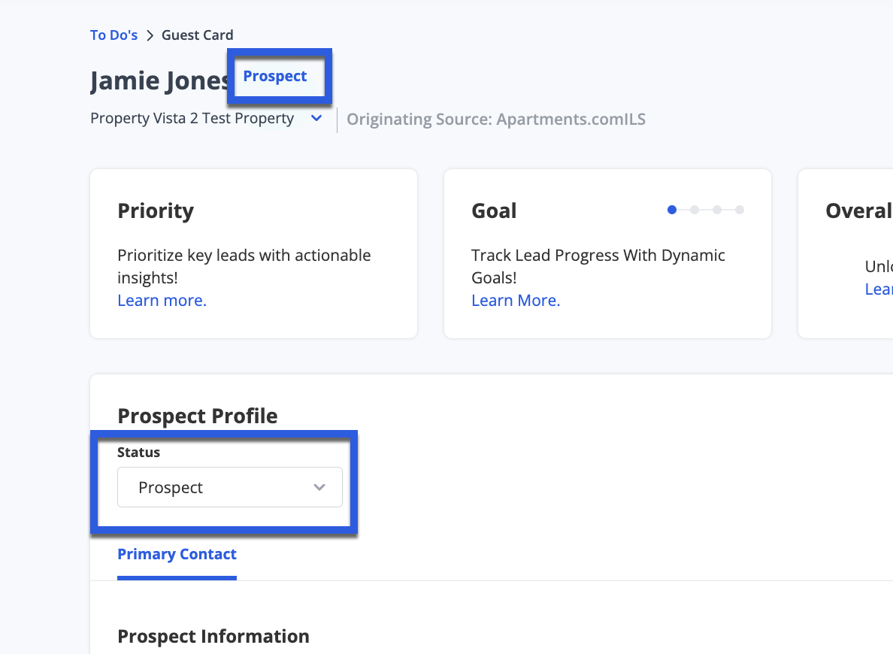Click the Jamie Jones name heading
Image resolution: width=893 pixels, height=654 pixels.
(x=159, y=80)
